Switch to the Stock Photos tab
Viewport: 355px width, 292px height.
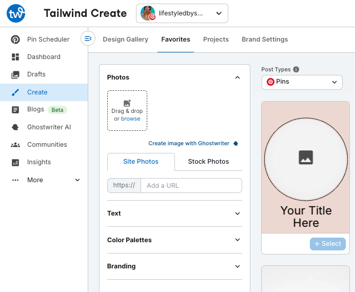tap(208, 162)
